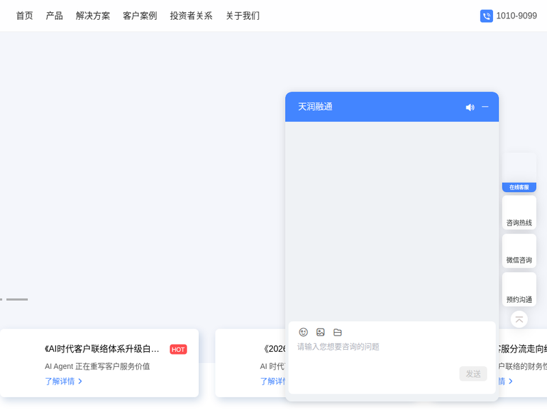Click the chevron on the rightmost card link
The height and width of the screenshot is (410, 547).
pyautogui.click(x=511, y=381)
